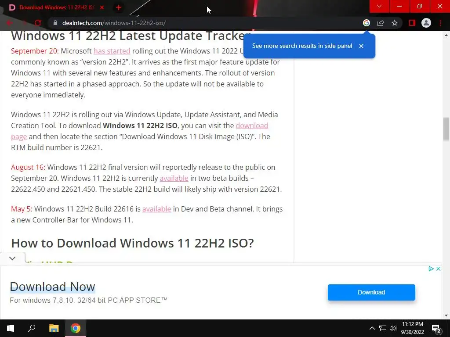Close the ad with X icon
This screenshot has width=450, height=337.
click(x=438, y=269)
